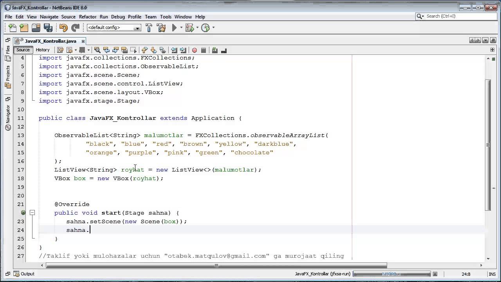Click the Build Project hammer icon
The width and height of the screenshot is (501, 282).
149,27
